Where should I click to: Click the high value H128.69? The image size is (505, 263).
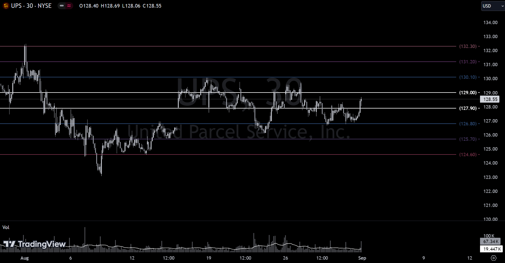(110, 6)
